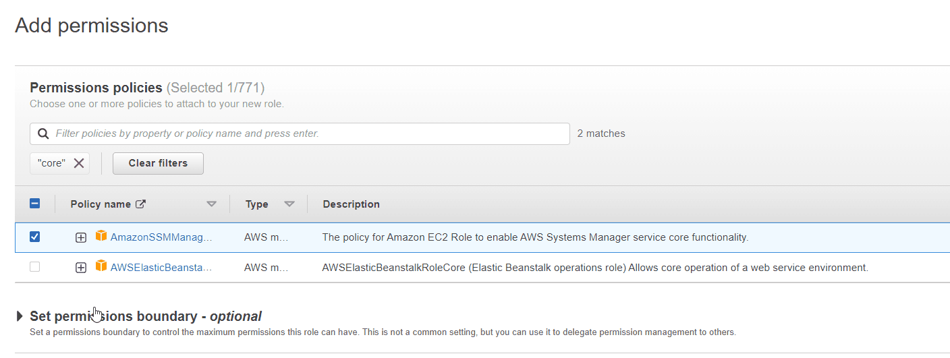Open the AmazonSSMManag... policy link

coord(161,237)
